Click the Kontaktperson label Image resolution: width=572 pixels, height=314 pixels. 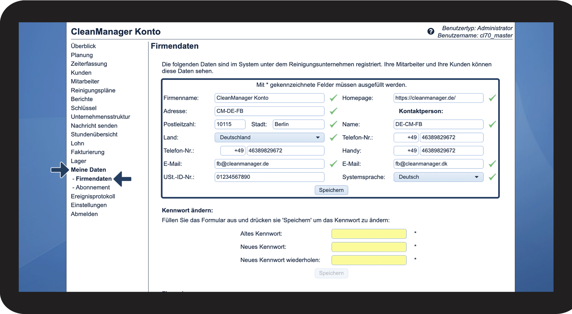(x=421, y=111)
